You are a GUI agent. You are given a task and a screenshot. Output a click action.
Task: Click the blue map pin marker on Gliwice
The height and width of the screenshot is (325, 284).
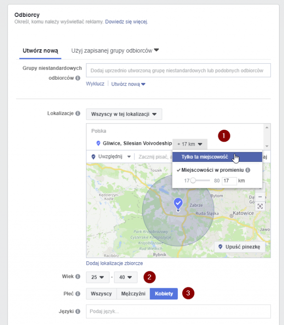[x=178, y=204]
